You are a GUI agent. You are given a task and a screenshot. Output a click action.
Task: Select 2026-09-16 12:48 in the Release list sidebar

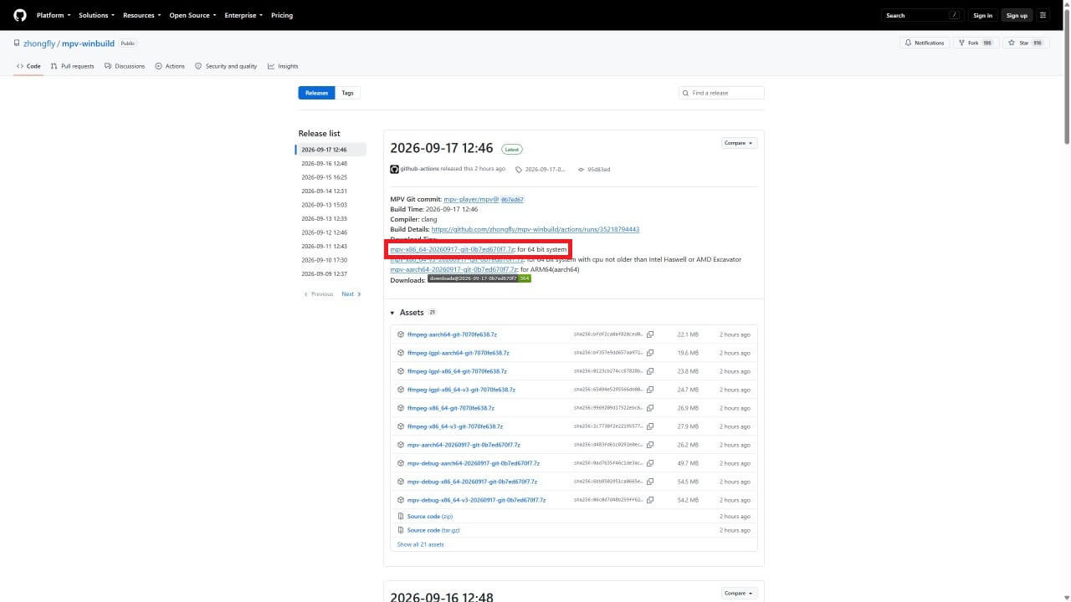(324, 163)
